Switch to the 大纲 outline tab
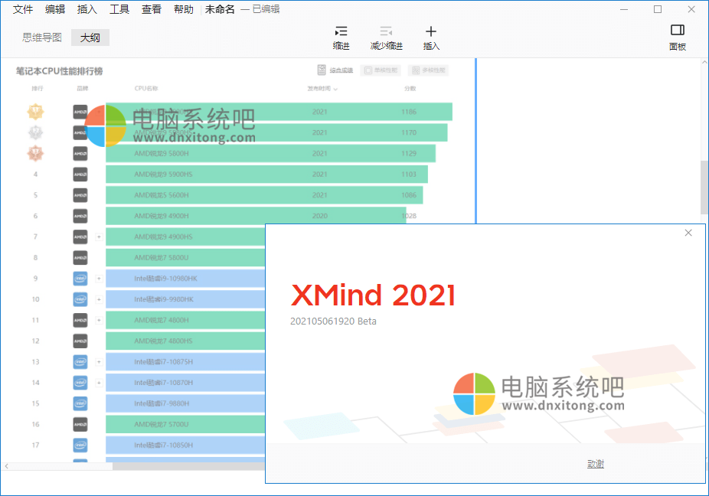709x496 pixels. point(90,38)
